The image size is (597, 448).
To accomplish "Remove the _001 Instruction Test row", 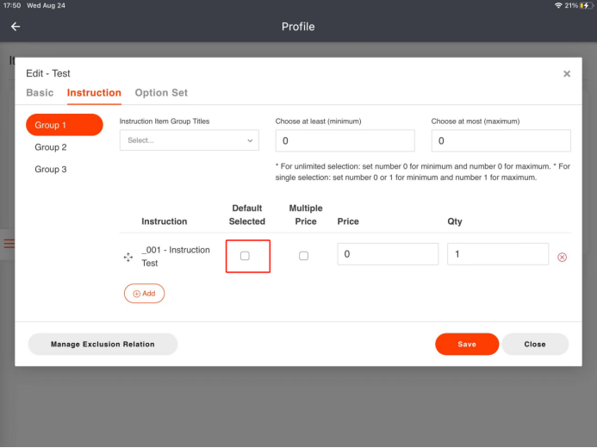I will [563, 257].
